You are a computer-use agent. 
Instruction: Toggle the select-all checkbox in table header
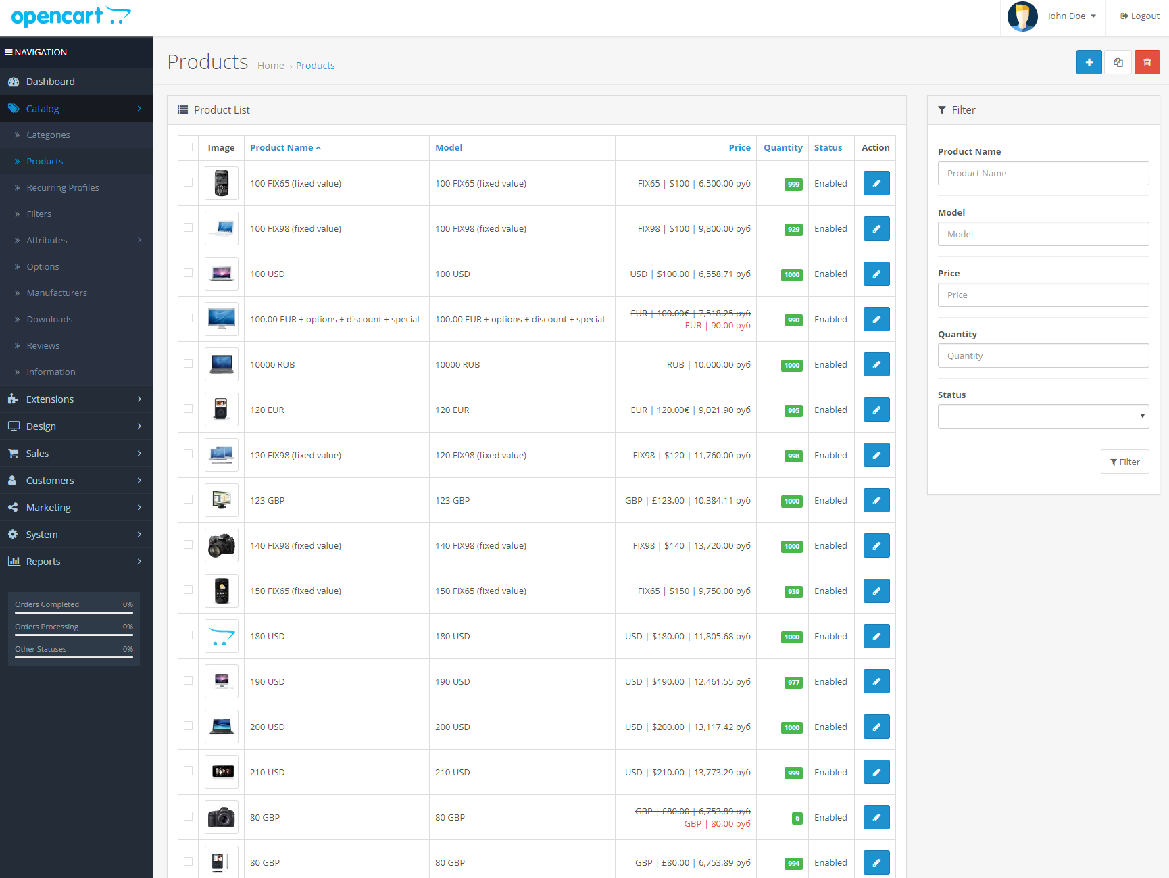(x=188, y=147)
